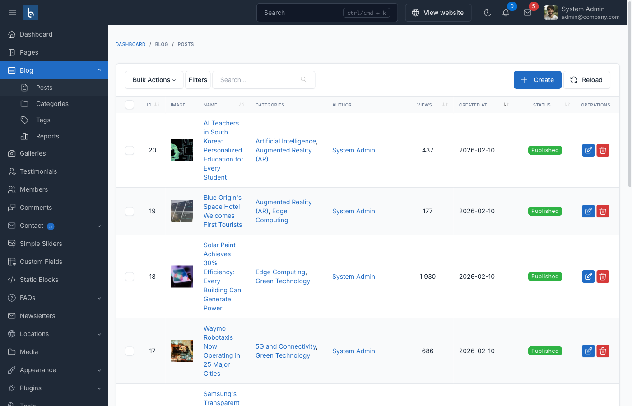Click the Create button
This screenshot has width=632, height=406.
537,80
